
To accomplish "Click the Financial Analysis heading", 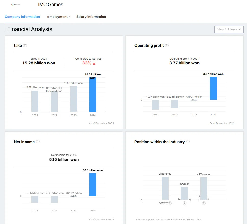I will tap(30, 29).
